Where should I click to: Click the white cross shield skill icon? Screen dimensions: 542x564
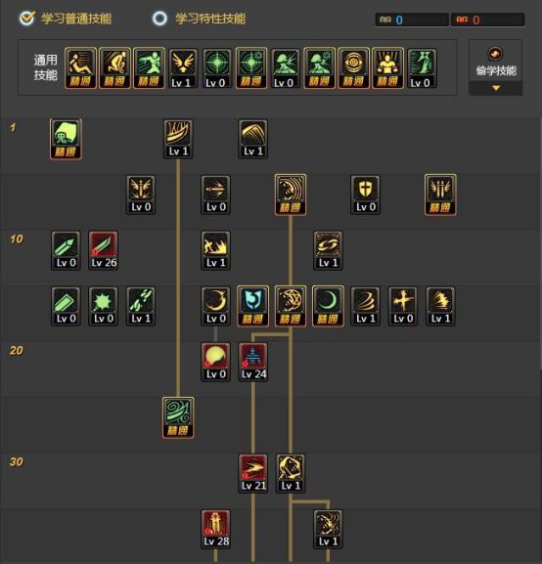[366, 195]
